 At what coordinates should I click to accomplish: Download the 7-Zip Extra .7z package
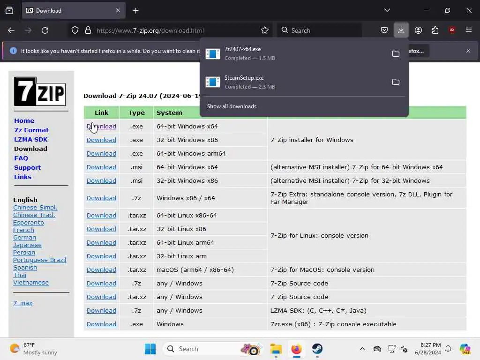tap(101, 198)
